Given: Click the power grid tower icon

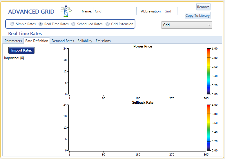Looking at the screenshot, I should coord(65,11).
